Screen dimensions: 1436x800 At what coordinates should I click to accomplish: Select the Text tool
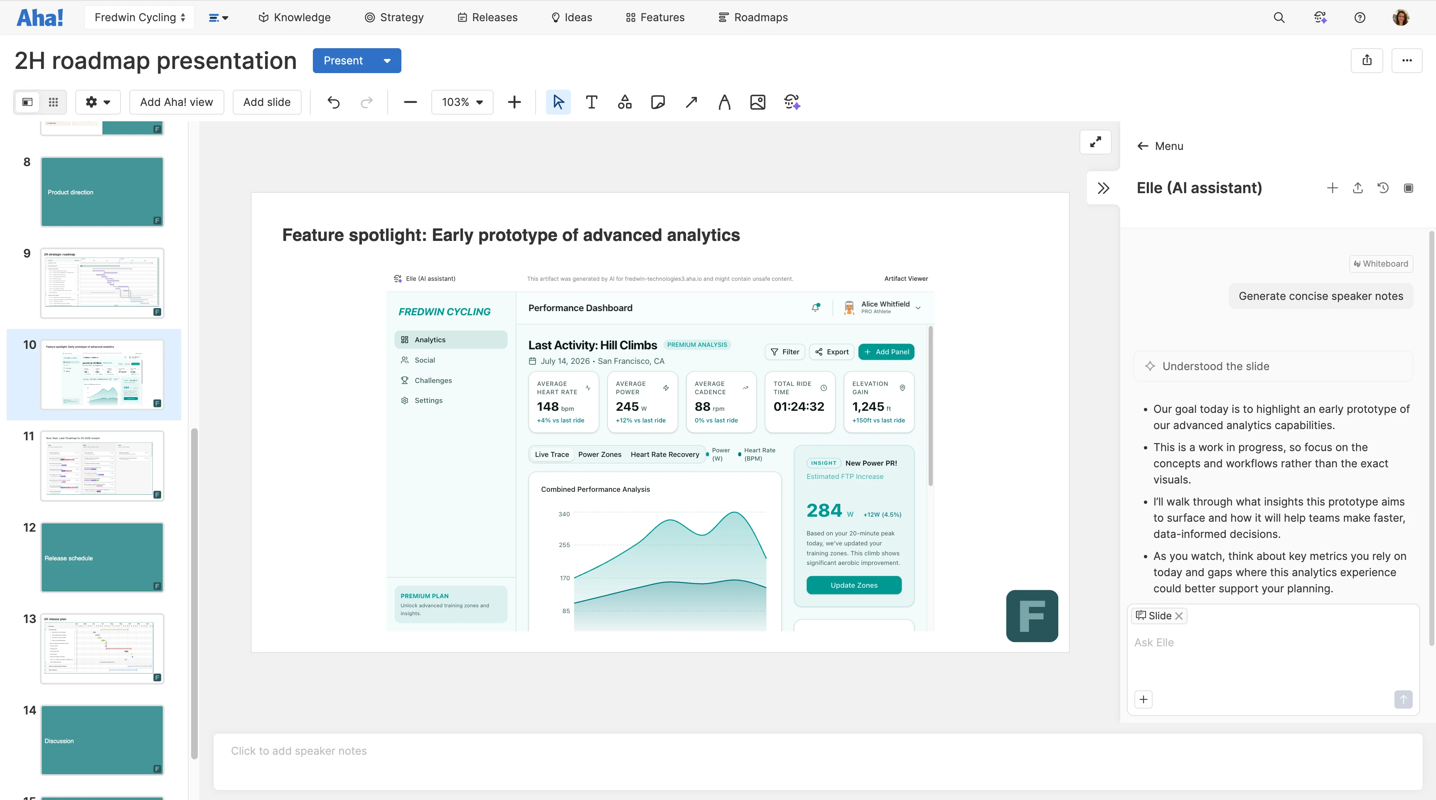click(591, 102)
